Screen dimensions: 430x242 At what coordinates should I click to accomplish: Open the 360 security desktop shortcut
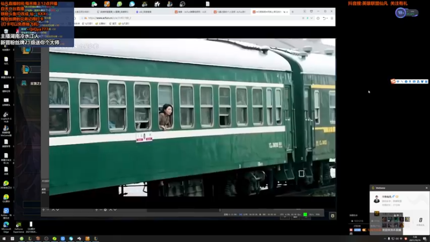(x=6, y=184)
